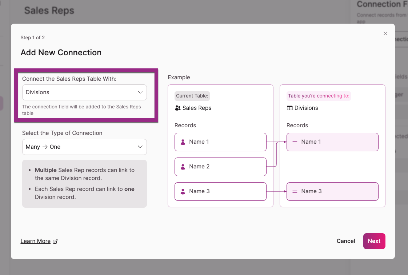Click the Records label under Sales Reps
Image resolution: width=408 pixels, height=275 pixels.
click(185, 125)
